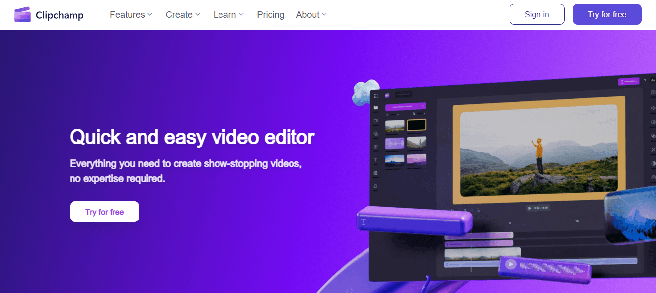Select the Aa text styles icon
This screenshot has height=293, width=656.
click(652, 80)
